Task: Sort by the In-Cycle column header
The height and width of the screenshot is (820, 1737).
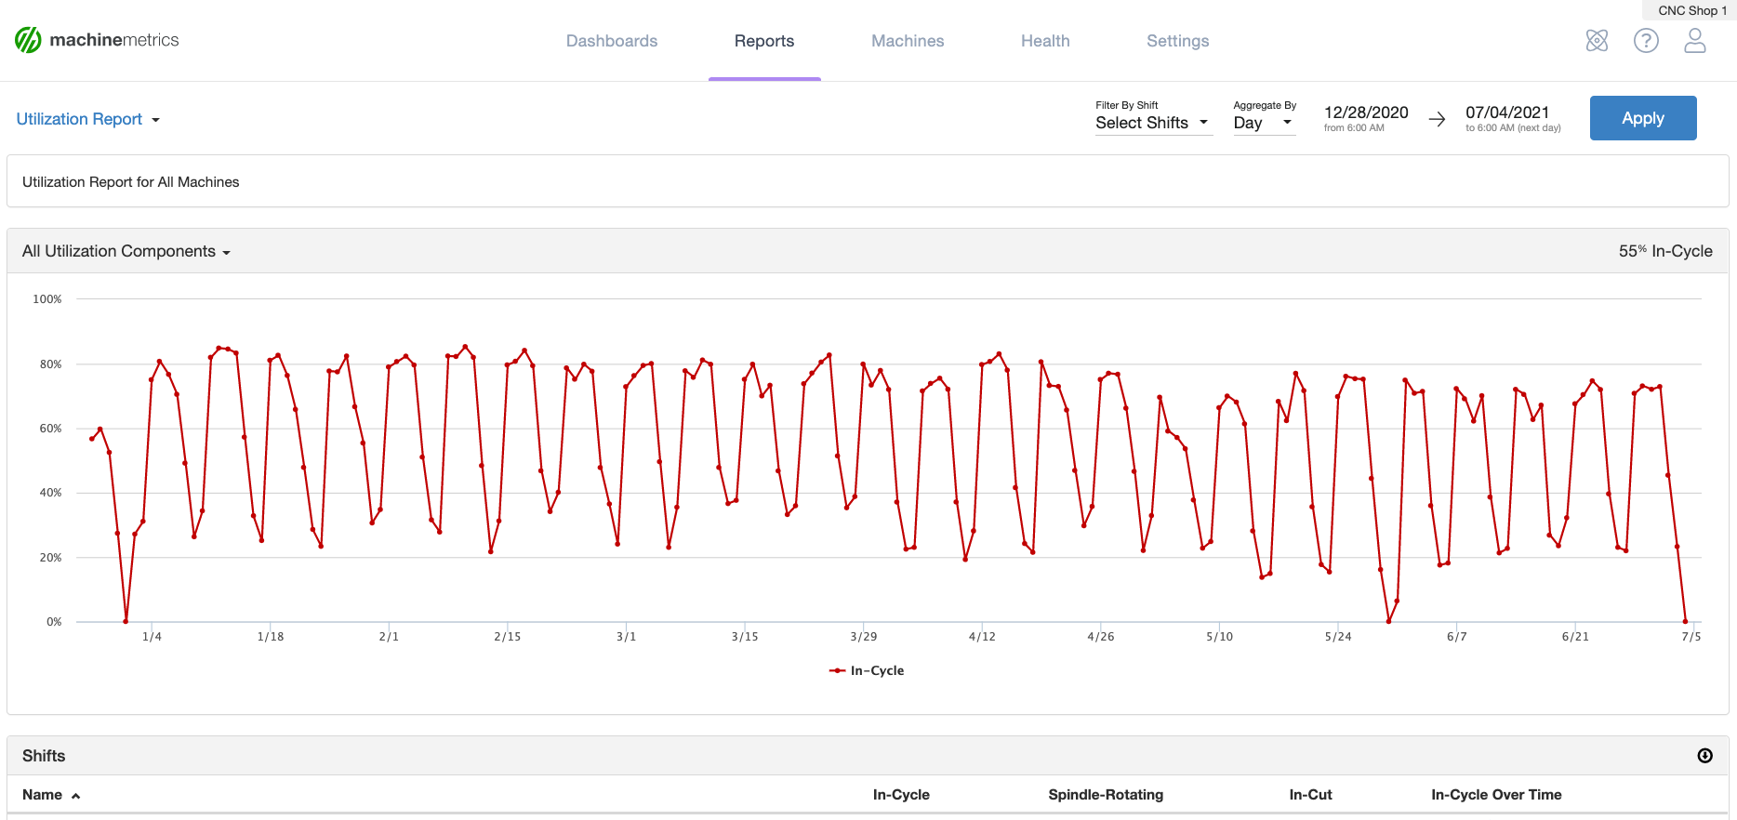Action: pos(901,795)
